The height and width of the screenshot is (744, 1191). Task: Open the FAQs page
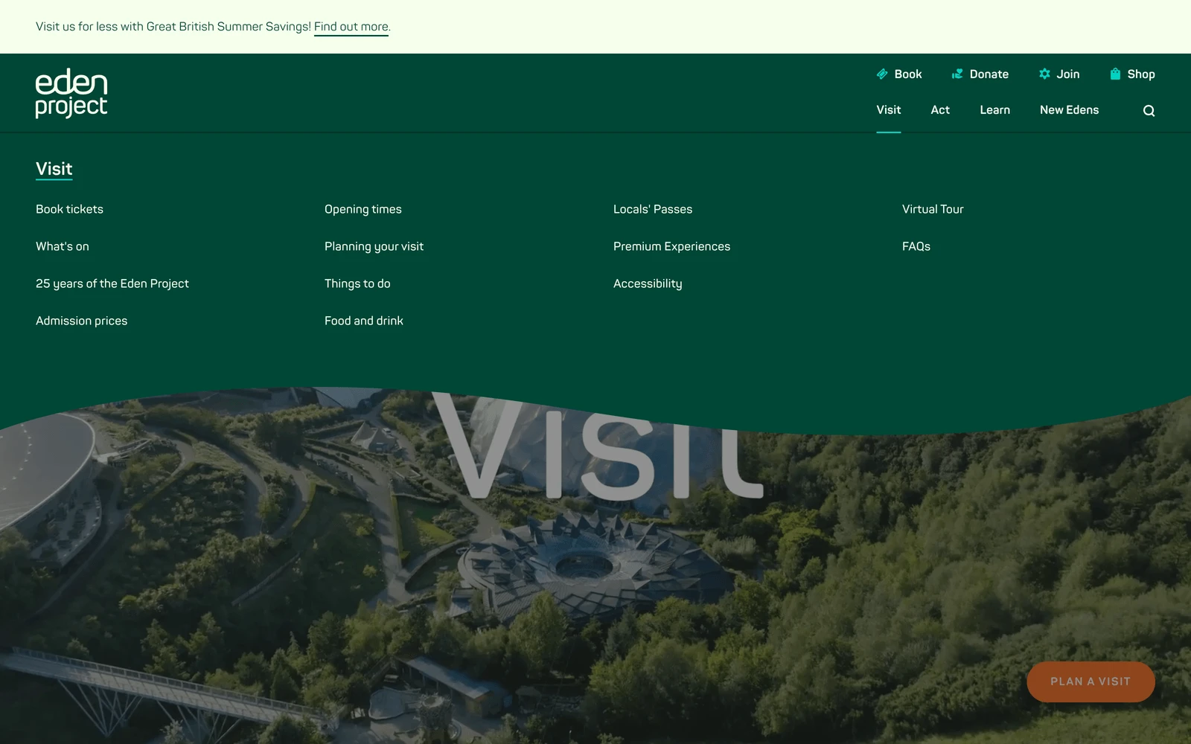tap(916, 246)
